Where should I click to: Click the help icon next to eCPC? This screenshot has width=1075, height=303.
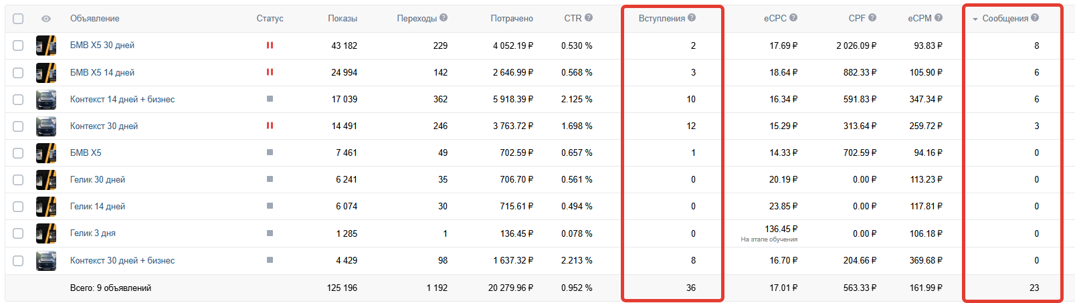793,18
